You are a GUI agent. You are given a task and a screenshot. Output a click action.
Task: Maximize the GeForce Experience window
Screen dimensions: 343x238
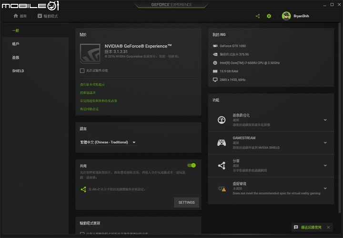[332, 5]
